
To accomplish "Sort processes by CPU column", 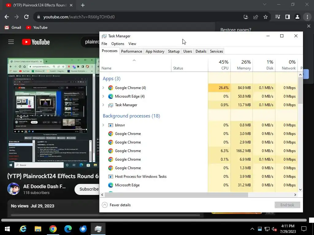I will 219,65.
